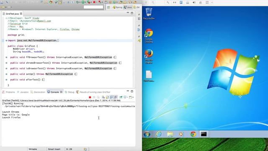
Task: Click the command prompt window on taskbar
Action: pos(204,134)
